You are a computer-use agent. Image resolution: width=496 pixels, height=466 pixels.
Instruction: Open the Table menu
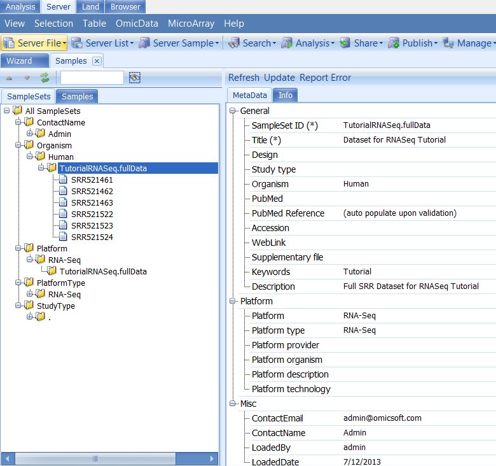[x=94, y=24]
